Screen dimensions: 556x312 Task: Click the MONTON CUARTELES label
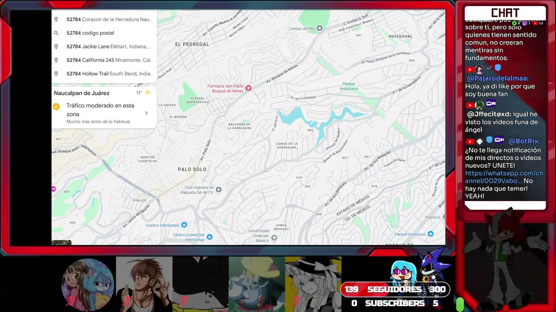click(148, 159)
